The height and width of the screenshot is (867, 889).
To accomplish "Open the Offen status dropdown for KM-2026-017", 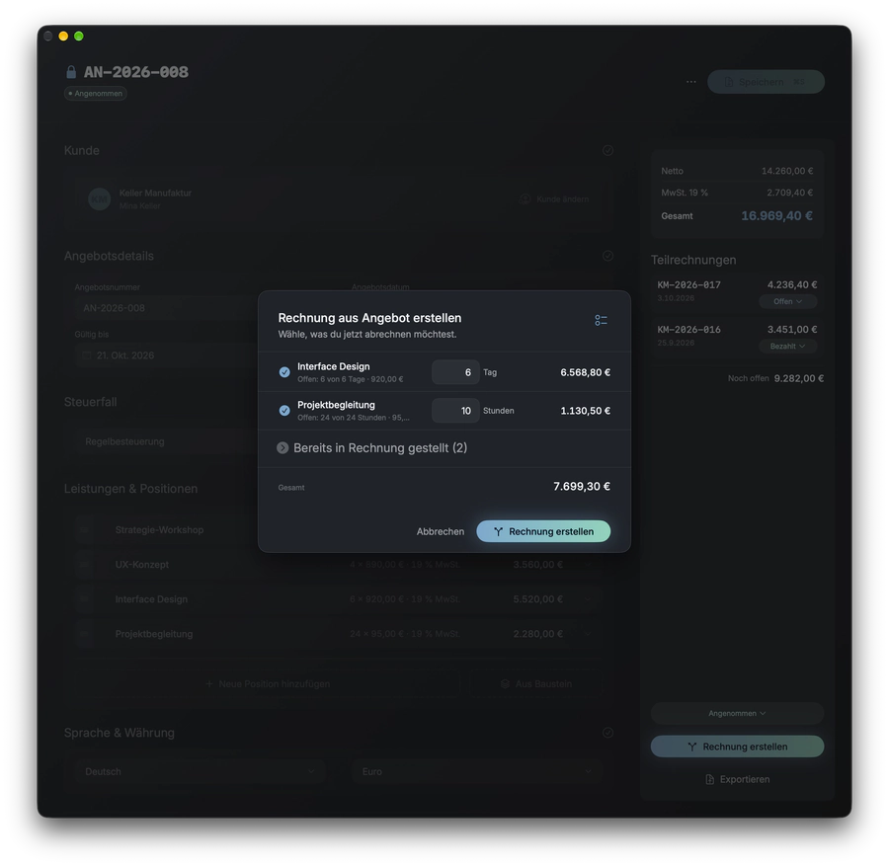I will (787, 301).
